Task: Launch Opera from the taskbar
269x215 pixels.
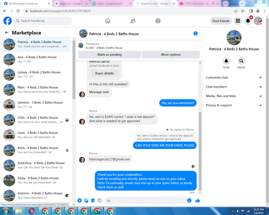Action: coord(32,211)
